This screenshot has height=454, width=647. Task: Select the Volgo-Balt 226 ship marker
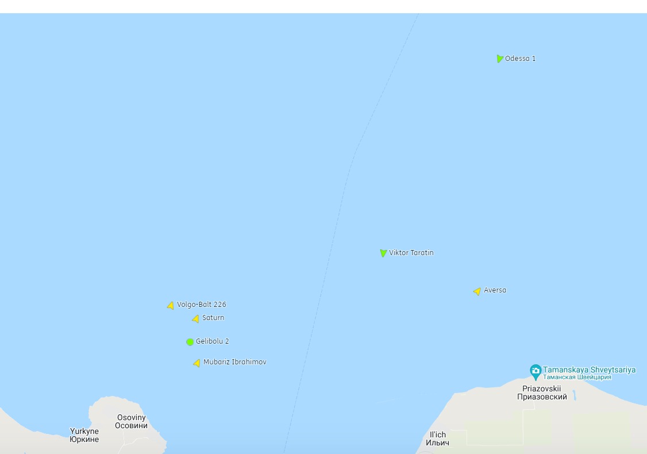coord(171,305)
